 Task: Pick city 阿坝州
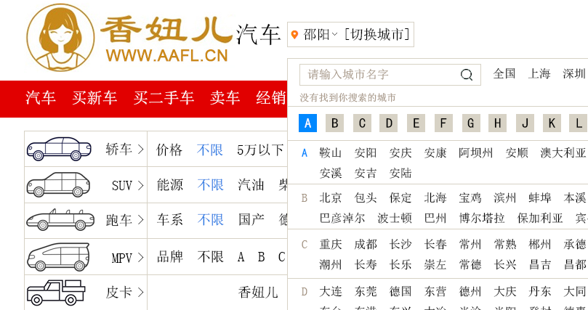[476, 152]
